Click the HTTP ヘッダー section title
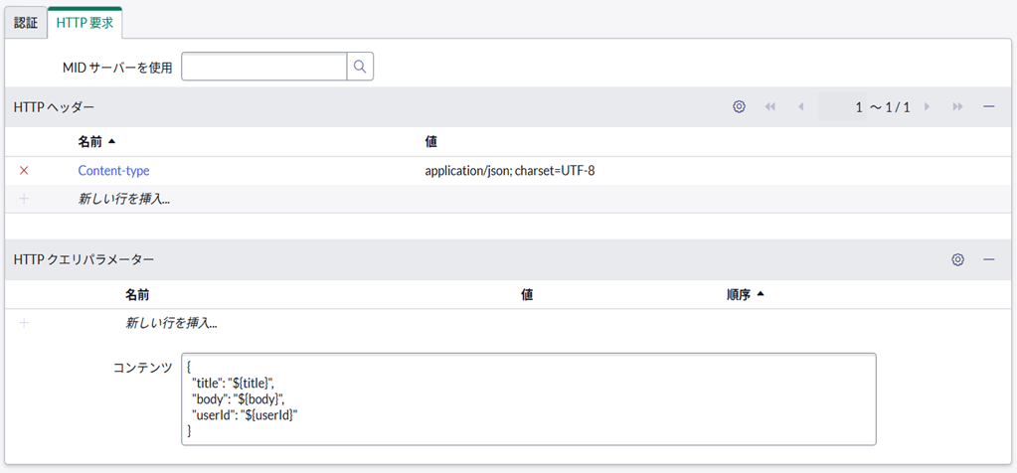The width and height of the screenshot is (1017, 473). click(x=53, y=107)
